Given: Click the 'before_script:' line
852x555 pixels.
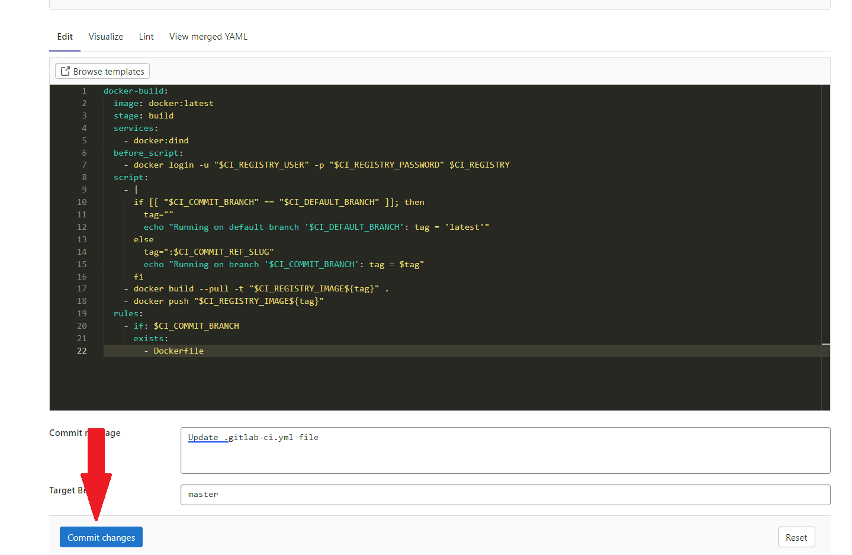Looking at the screenshot, I should [x=148, y=153].
